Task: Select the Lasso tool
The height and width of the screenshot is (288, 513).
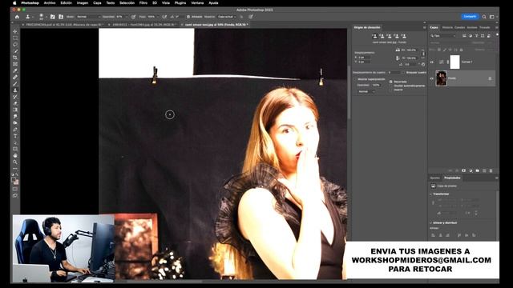Action: point(15,45)
